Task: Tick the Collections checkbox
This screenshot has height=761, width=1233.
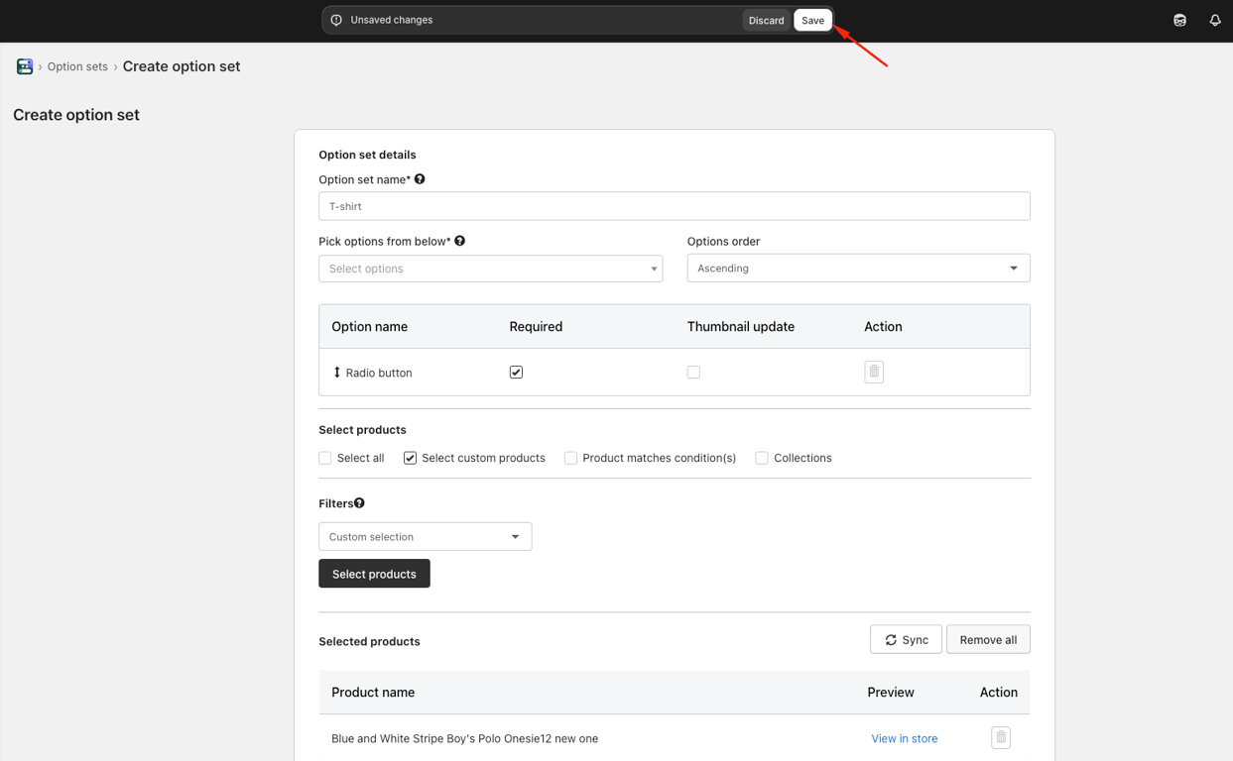Action: pyautogui.click(x=762, y=458)
